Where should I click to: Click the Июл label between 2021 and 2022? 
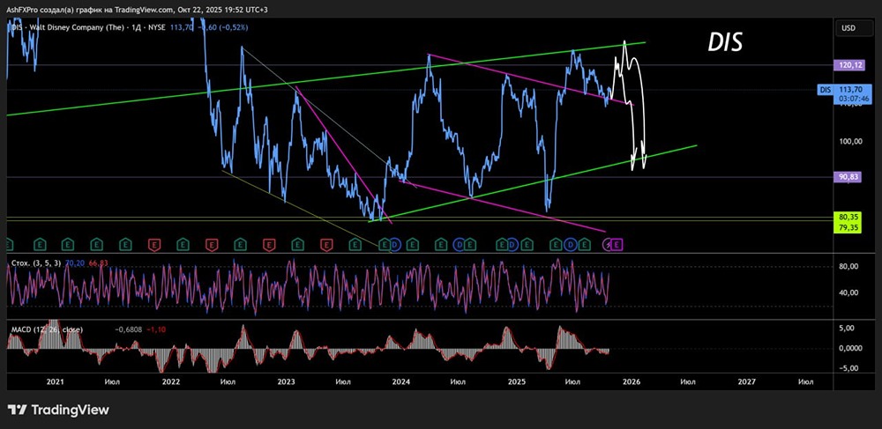click(x=112, y=381)
